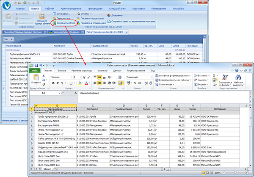Open the Текстовый number format dropdown
The width and height of the screenshot is (254, 177).
(x=151, y=77)
